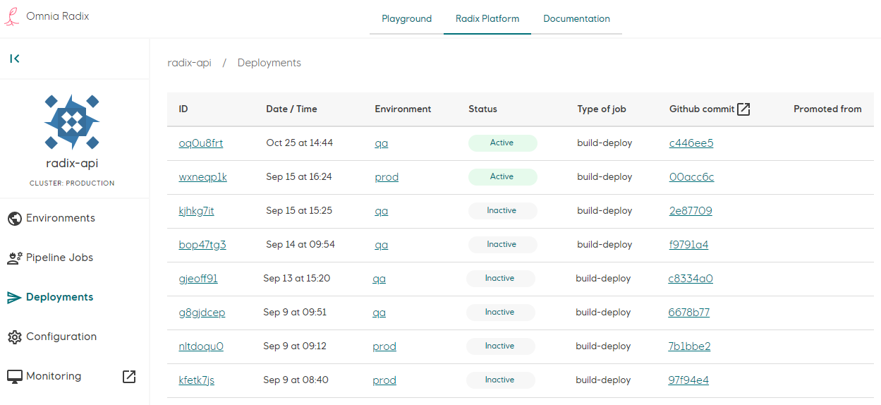Click the Environment column header
Screen dimensions: 881x405
pos(403,109)
